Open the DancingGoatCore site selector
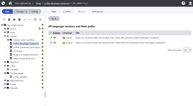This screenshot has width=193, height=106. 24,3
